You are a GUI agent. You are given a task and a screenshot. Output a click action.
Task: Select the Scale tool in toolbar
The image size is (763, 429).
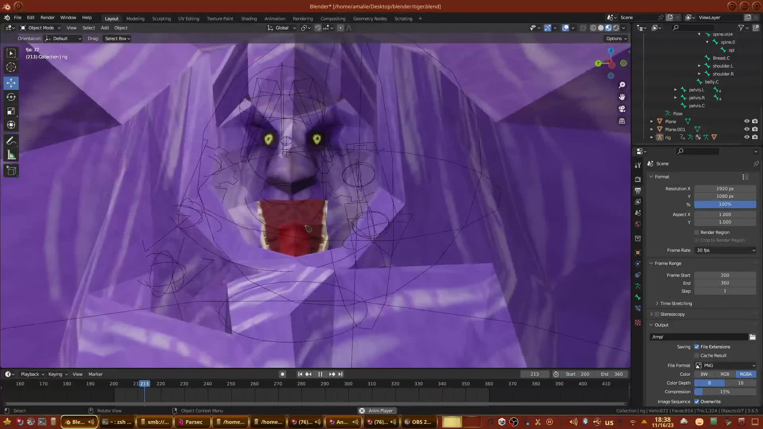click(x=11, y=111)
